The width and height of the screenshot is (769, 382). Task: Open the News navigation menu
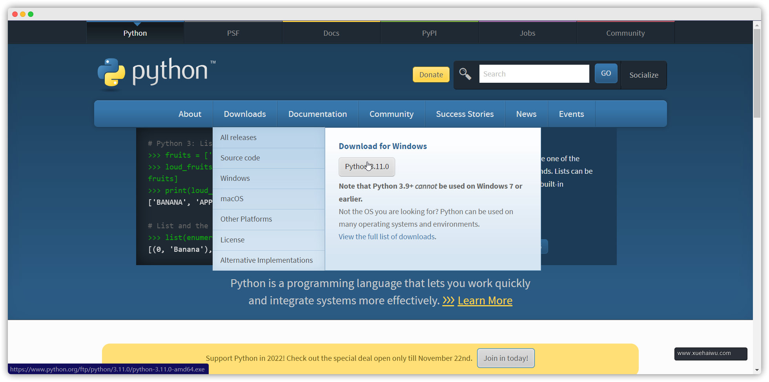pyautogui.click(x=527, y=114)
